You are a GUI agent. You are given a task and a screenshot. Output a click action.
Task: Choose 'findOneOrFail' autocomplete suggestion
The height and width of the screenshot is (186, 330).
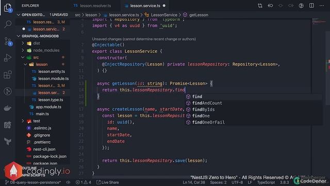point(254,122)
